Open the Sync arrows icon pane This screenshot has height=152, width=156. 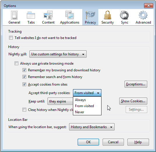coord(125,17)
